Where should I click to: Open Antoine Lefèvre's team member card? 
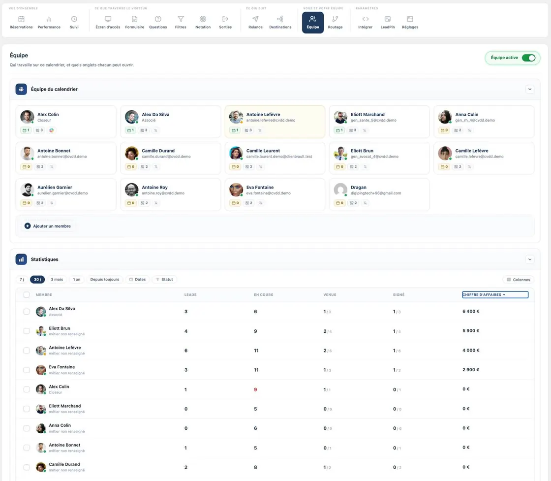coord(275,122)
